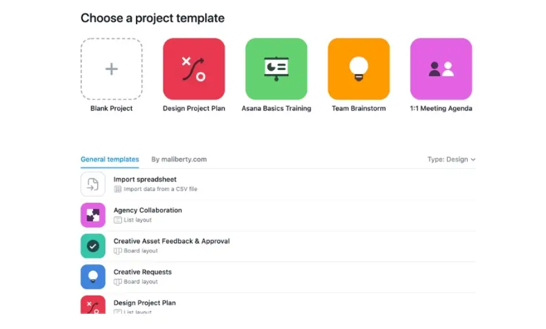546x329 pixels.
Task: Click the Blank Project label
Action: click(x=112, y=109)
